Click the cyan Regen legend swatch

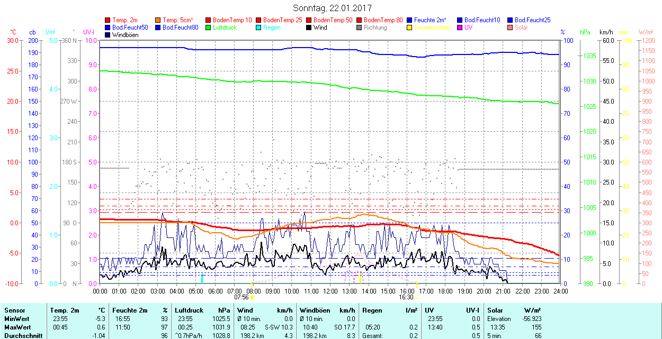pyautogui.click(x=259, y=28)
